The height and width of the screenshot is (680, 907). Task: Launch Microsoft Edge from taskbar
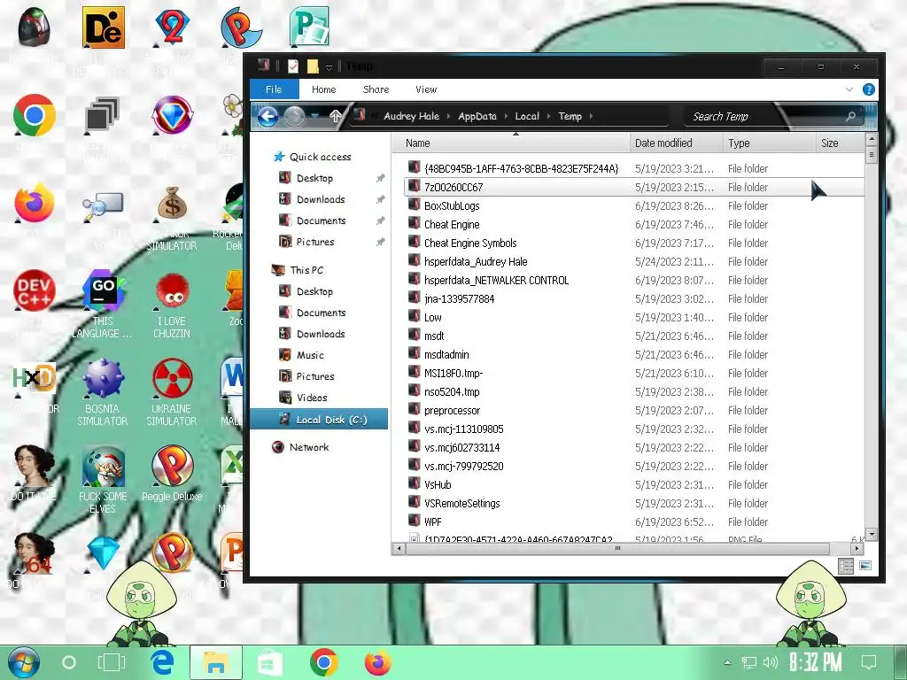[163, 662]
